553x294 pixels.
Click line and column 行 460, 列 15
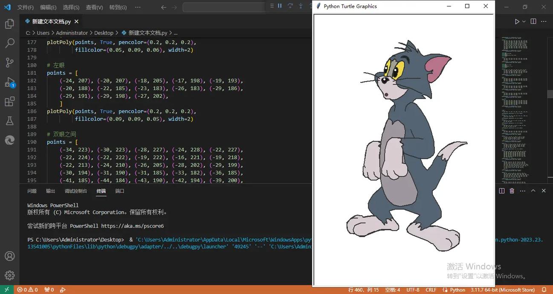tap(363, 290)
